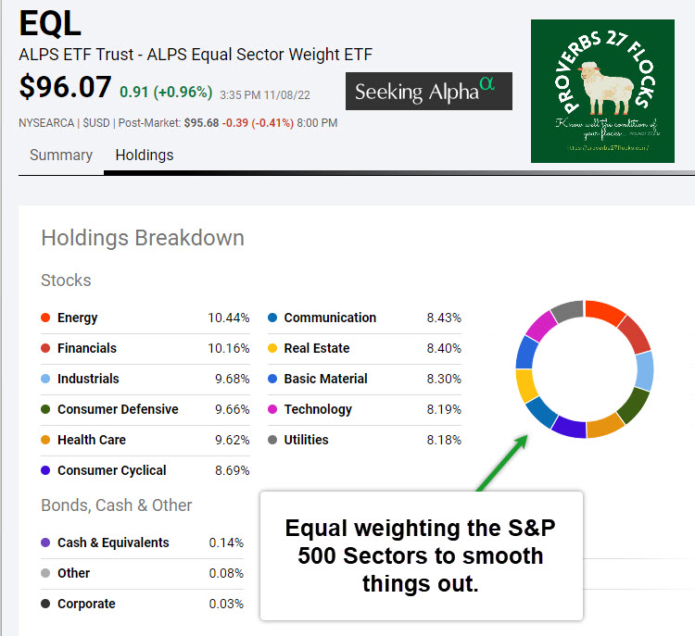The width and height of the screenshot is (695, 636).
Task: Click the Basic Material sector label
Action: [325, 379]
